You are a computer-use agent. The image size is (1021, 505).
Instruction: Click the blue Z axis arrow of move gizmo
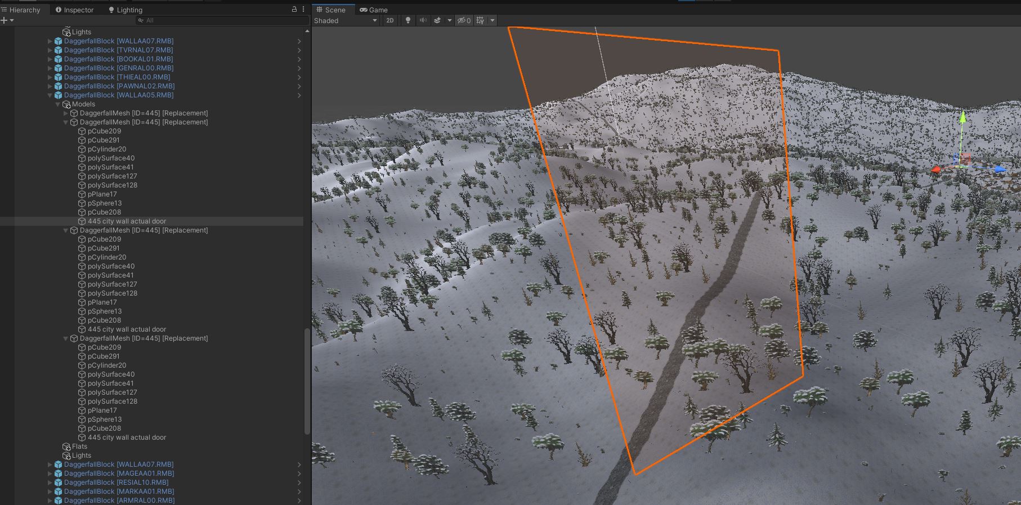1000,169
